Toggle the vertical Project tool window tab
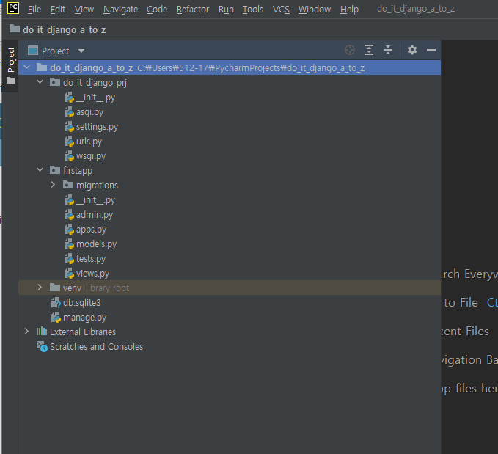The height and width of the screenshot is (454, 498). click(x=10, y=66)
